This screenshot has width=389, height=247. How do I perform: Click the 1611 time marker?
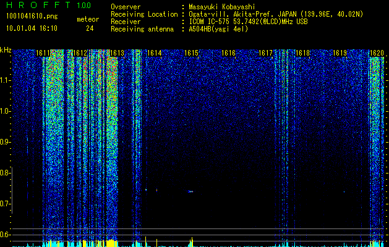click(43, 53)
